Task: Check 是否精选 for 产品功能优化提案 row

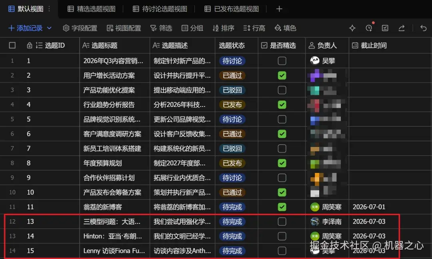Action: tap(282, 90)
